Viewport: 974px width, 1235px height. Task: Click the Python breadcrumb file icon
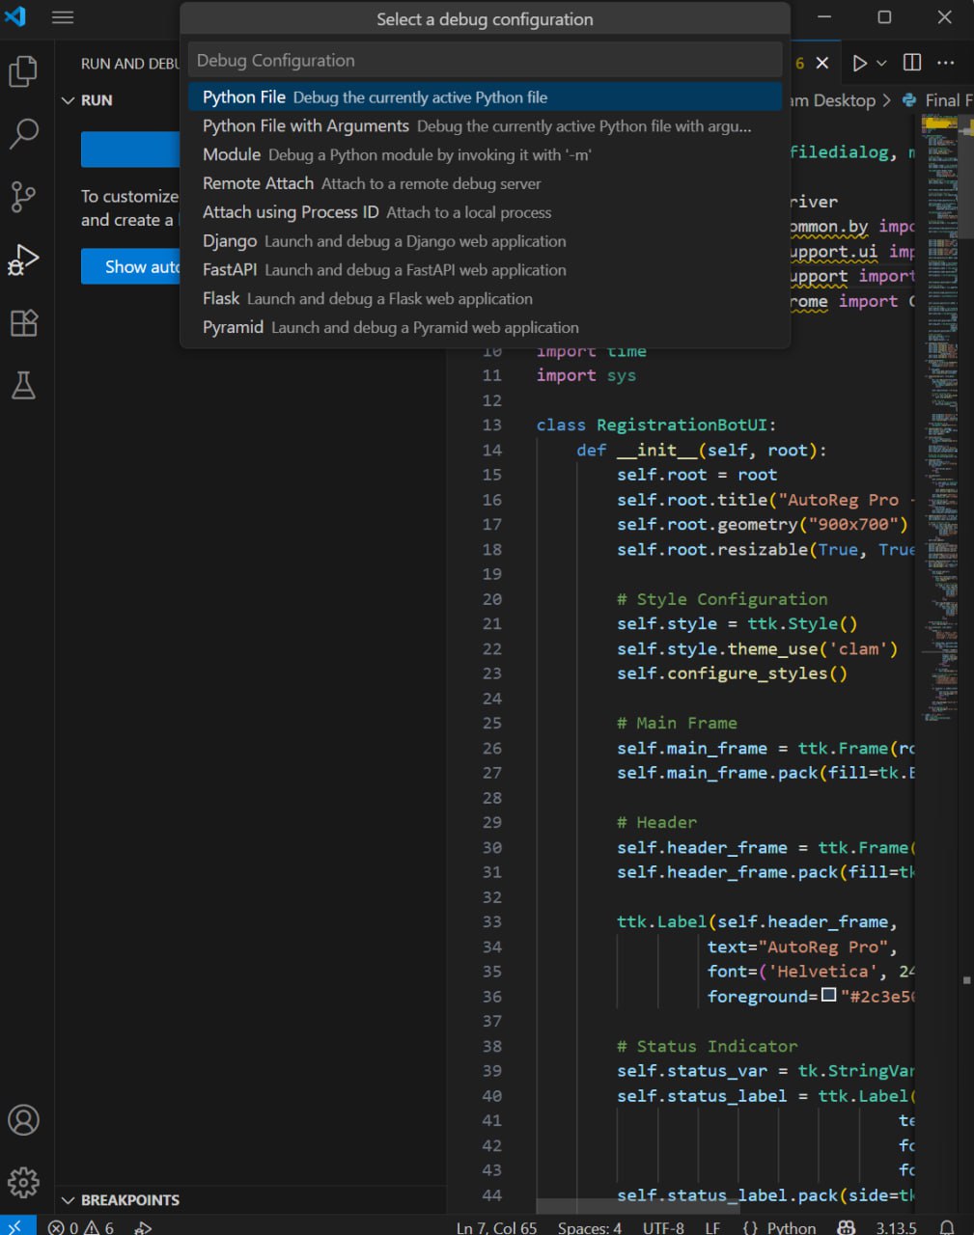click(909, 100)
